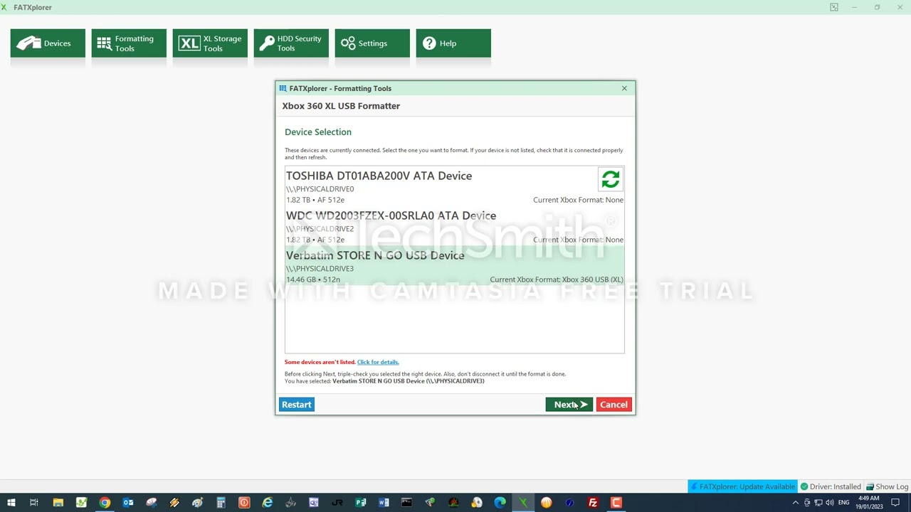This screenshot has height=512, width=911.
Task: Open HDD Security Tools
Action: (291, 43)
